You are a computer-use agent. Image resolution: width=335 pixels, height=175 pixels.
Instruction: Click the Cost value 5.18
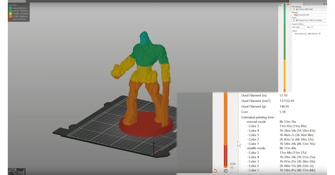click(282, 112)
